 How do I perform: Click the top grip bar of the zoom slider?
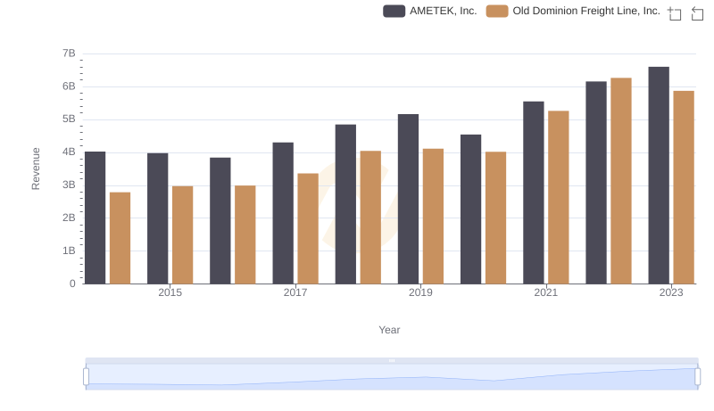click(x=392, y=360)
